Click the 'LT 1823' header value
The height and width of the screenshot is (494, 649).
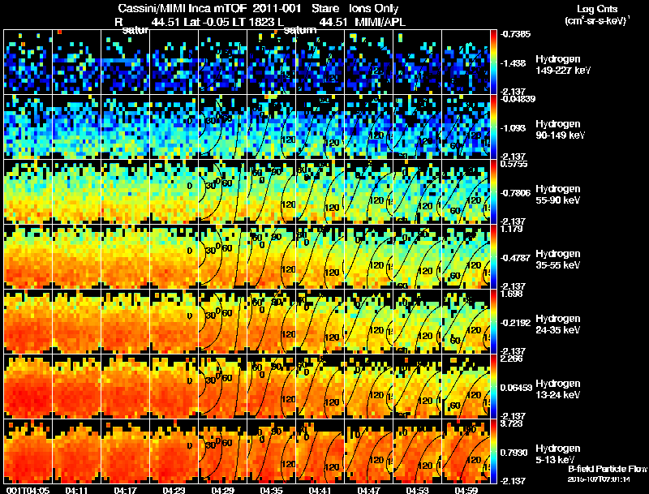pyautogui.click(x=252, y=23)
